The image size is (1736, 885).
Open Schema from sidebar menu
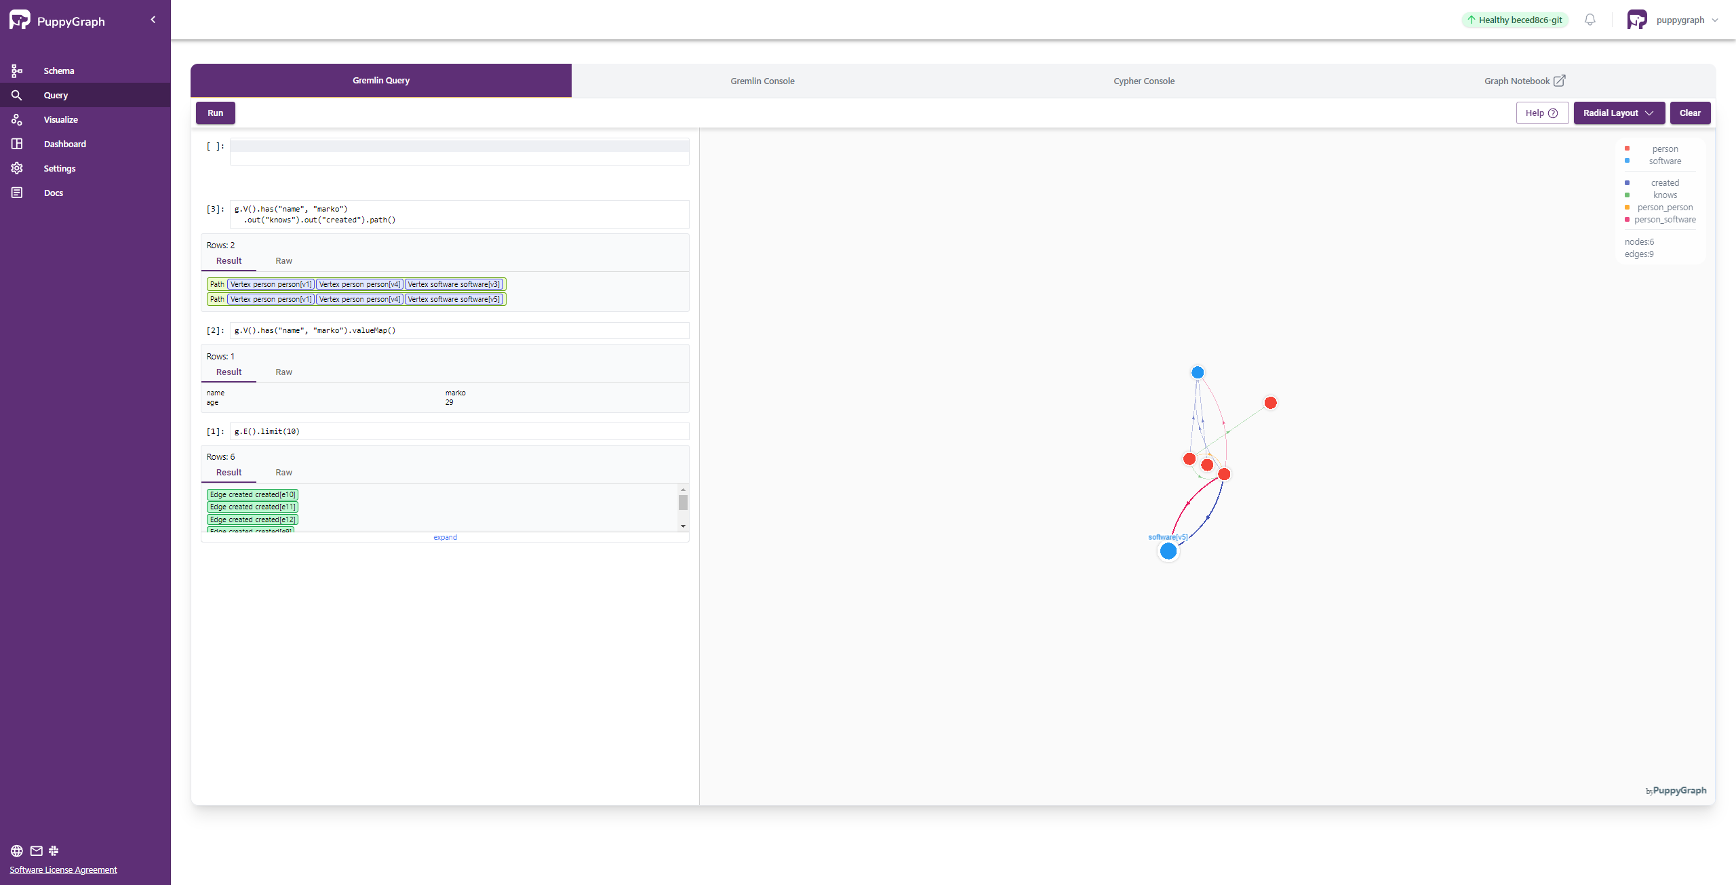pyautogui.click(x=59, y=71)
